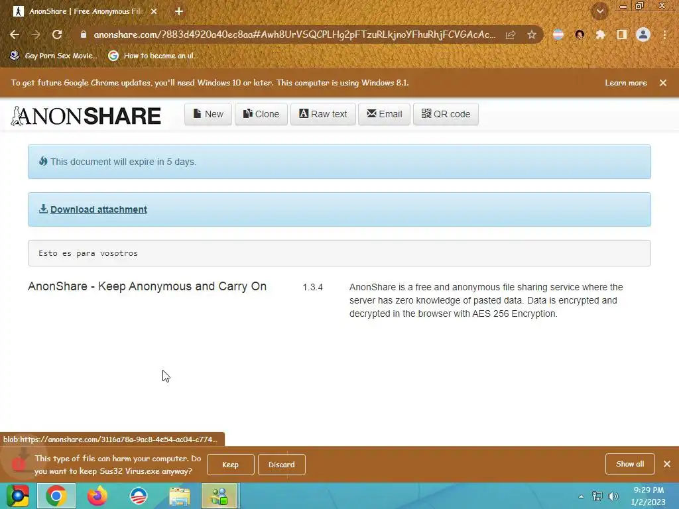Click the download arrow icon beside attachment
Viewport: 679px width, 509px height.
tap(43, 209)
